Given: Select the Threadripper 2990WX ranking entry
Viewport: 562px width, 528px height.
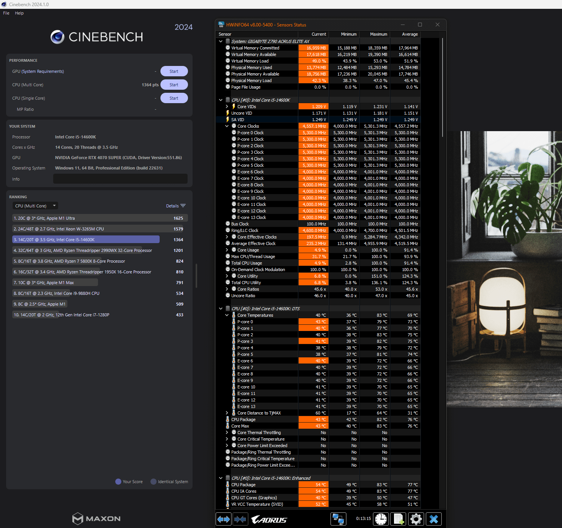Looking at the screenshot, I should tap(100, 250).
